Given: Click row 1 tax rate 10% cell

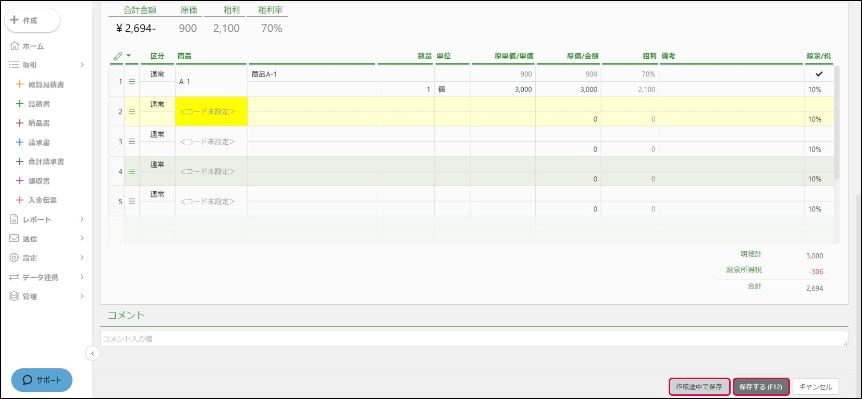Looking at the screenshot, I should click(x=819, y=89).
